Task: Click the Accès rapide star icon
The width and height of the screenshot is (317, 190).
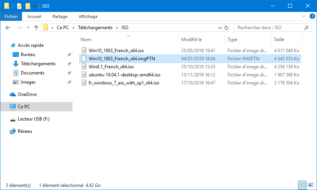Action: tap(13, 45)
